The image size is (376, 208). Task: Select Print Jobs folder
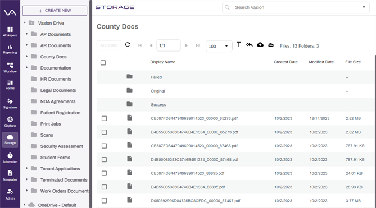pyautogui.click(x=51, y=124)
